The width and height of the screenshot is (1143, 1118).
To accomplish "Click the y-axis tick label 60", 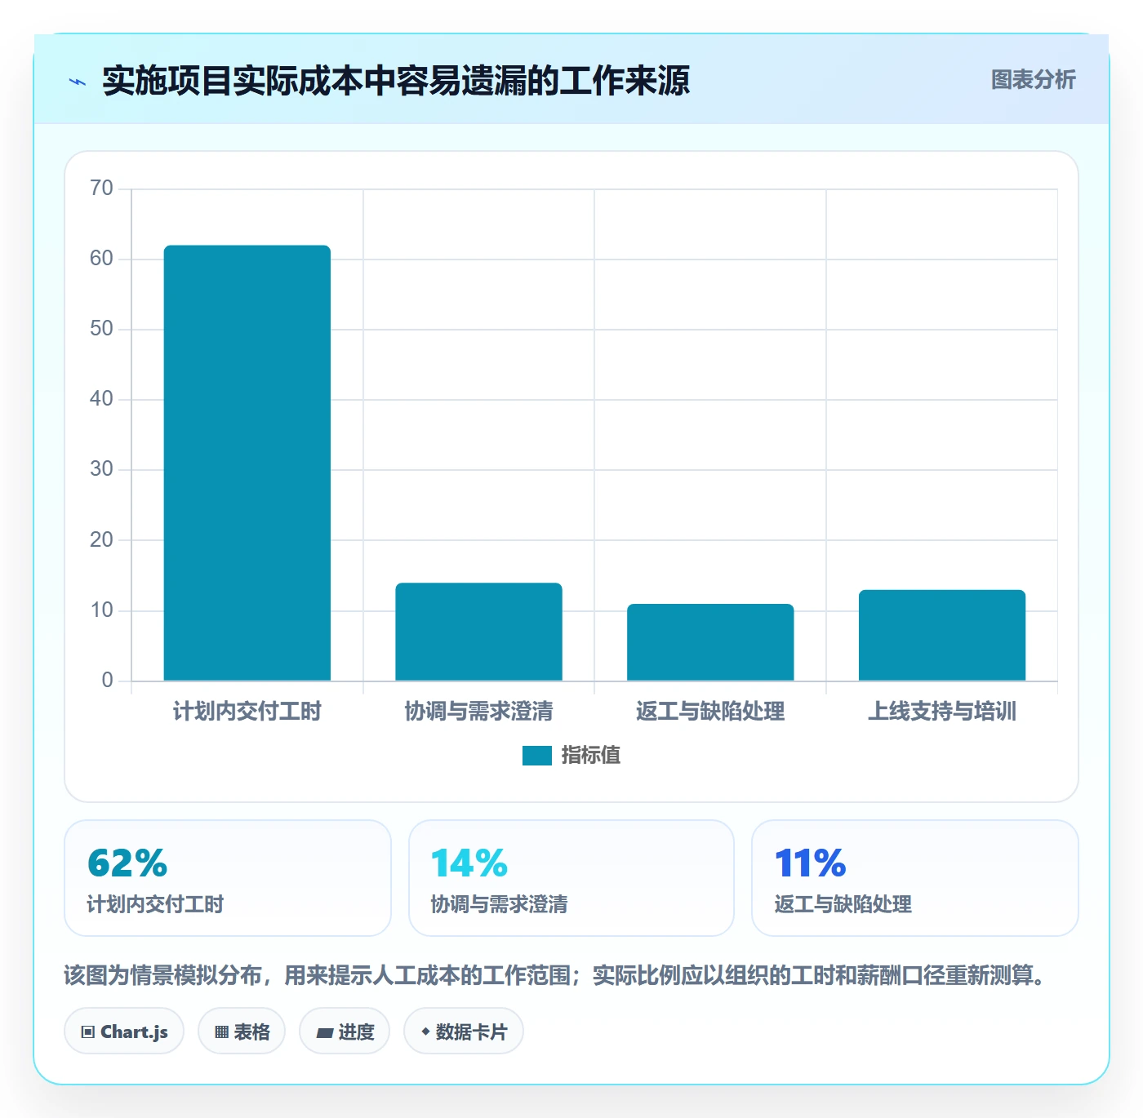I will coord(102,259).
